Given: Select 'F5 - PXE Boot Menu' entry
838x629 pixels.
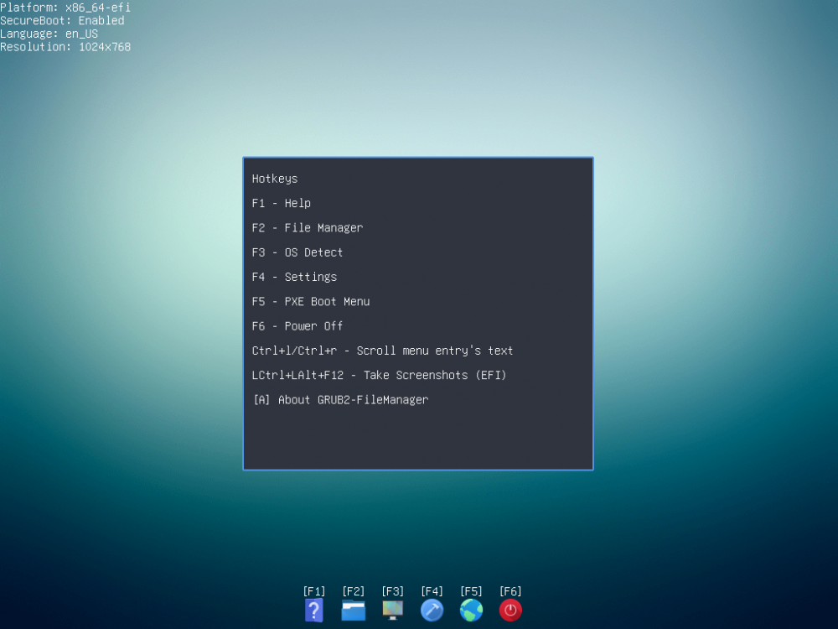Looking at the screenshot, I should point(311,302).
